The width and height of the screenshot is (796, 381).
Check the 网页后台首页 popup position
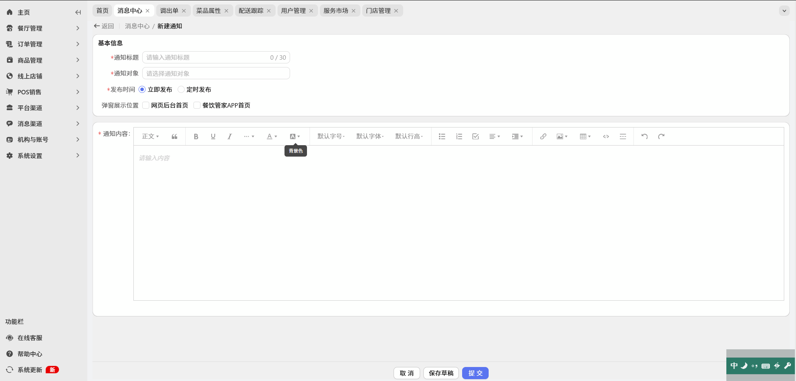pos(146,105)
